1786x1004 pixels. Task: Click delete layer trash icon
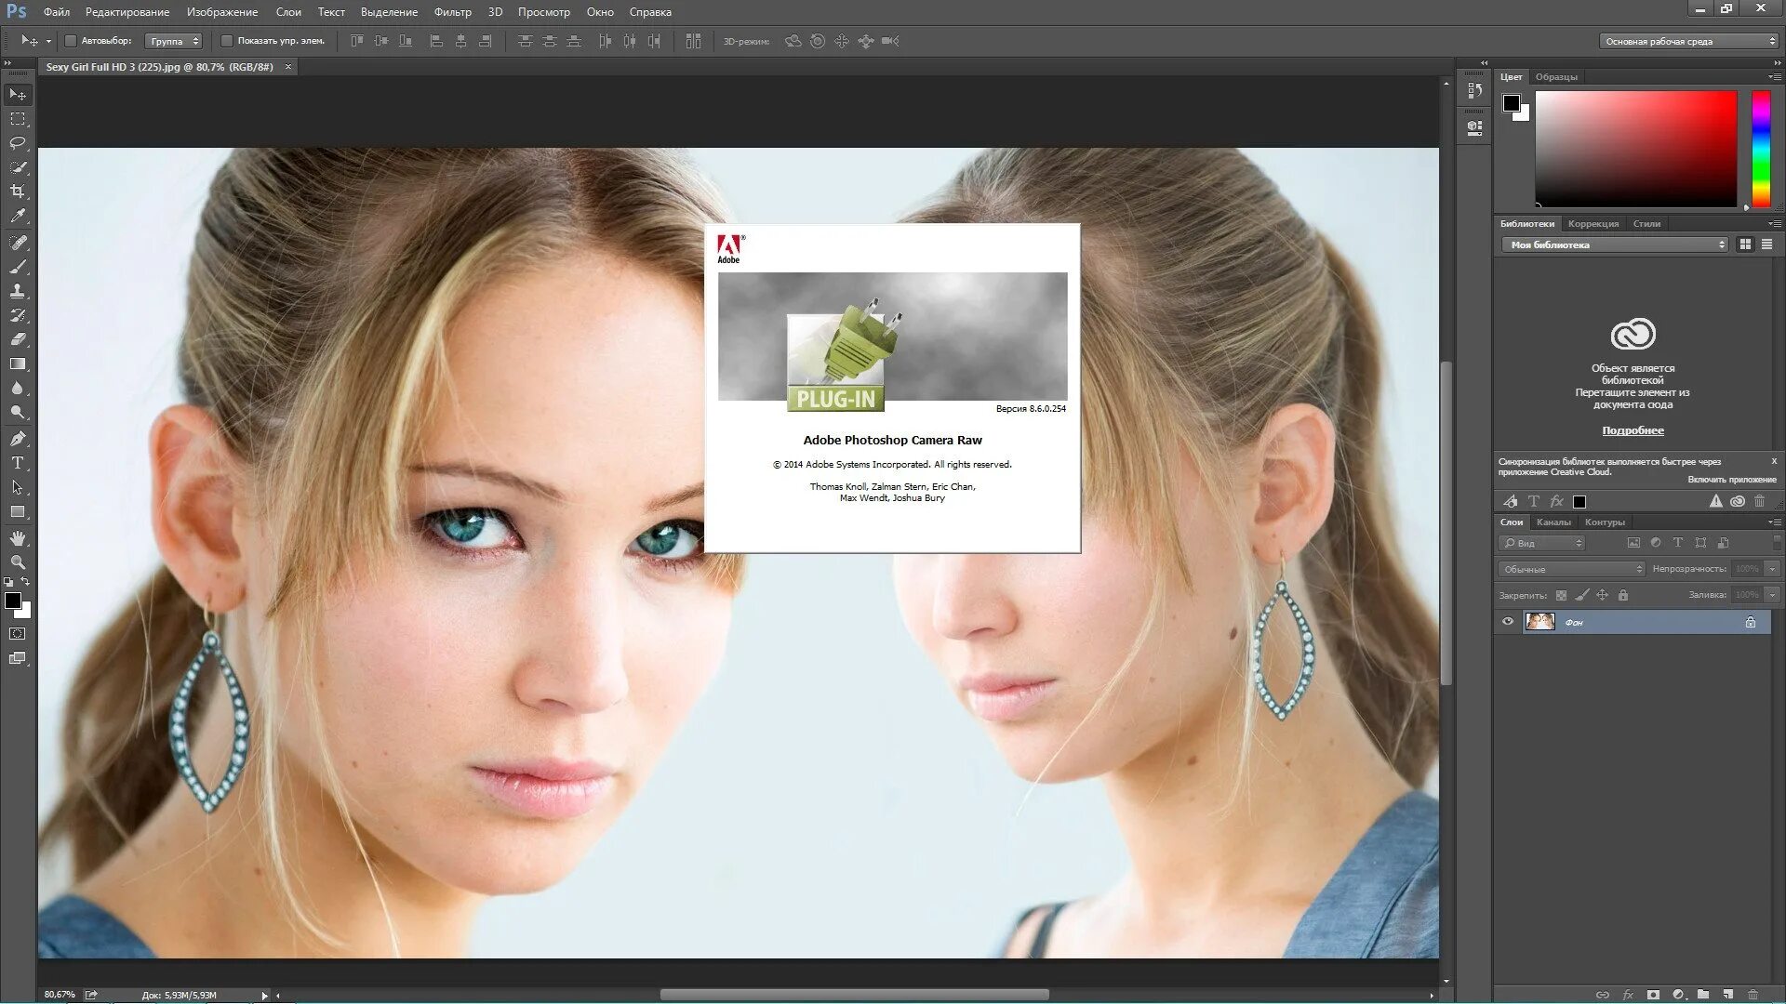point(1753,994)
